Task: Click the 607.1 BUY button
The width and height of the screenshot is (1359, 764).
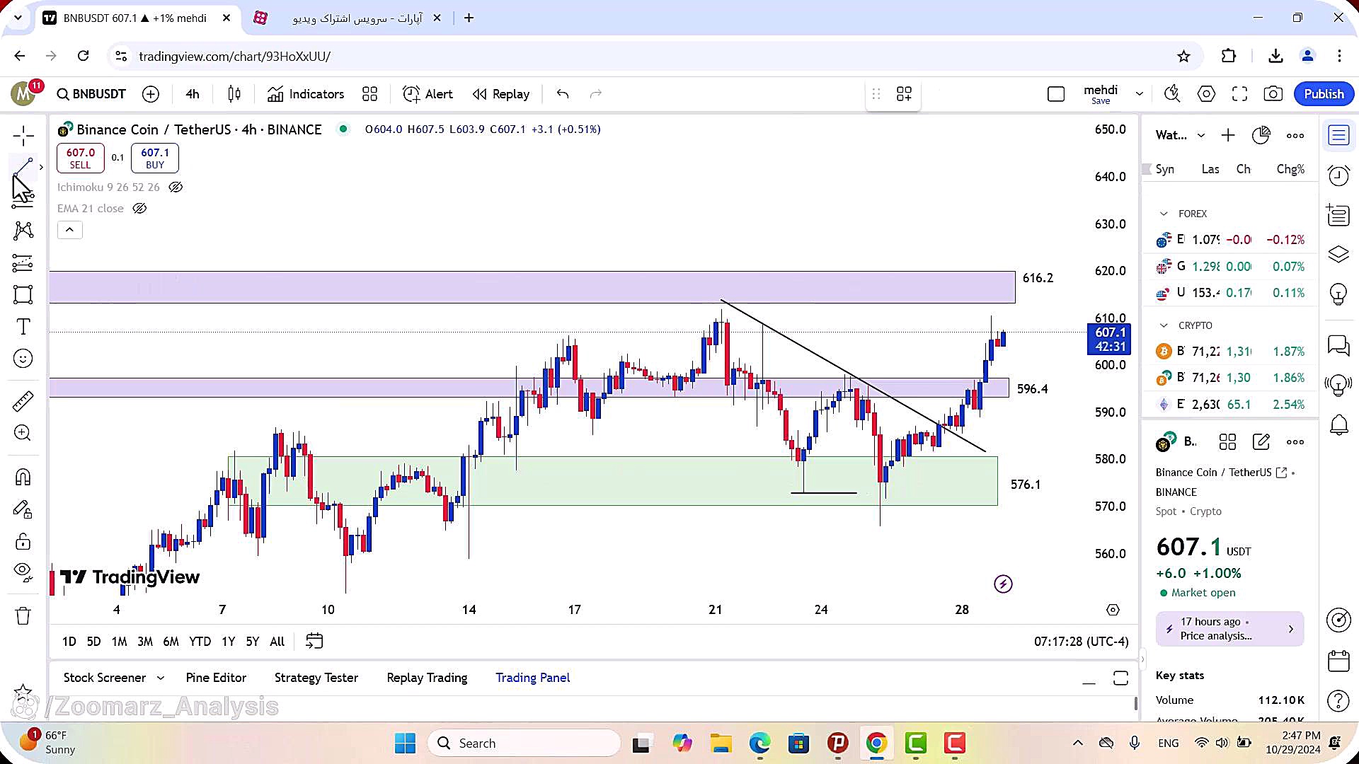Action: (x=155, y=158)
